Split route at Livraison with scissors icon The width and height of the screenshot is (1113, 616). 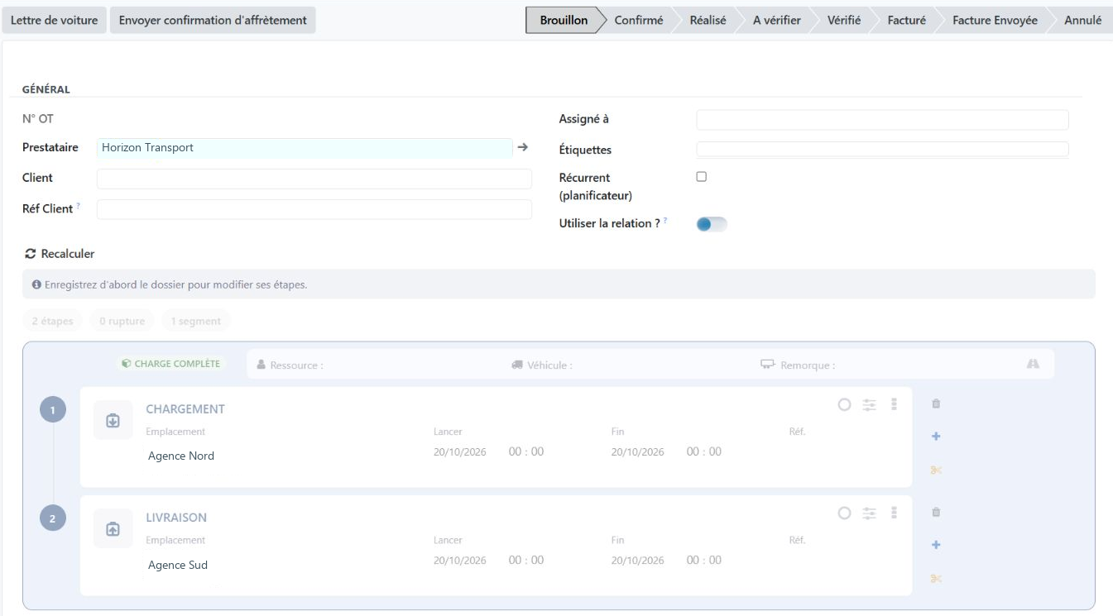click(x=936, y=579)
